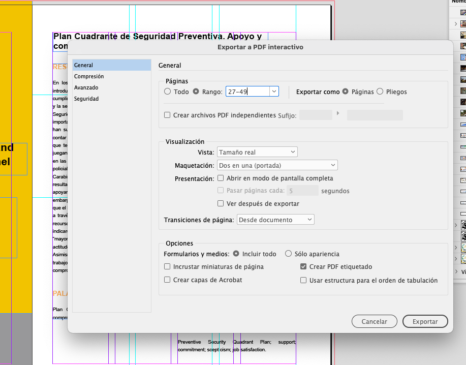Image resolution: width=466 pixels, height=365 pixels.
Task: Click the text 'commitment; scepticism; job satisfaction.'
Action: [x=222, y=350]
